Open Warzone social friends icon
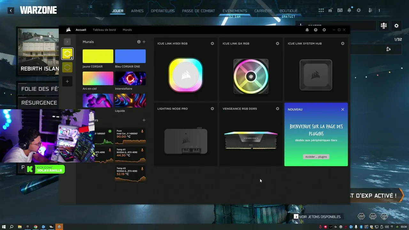The height and width of the screenshot is (230, 409). point(370,10)
